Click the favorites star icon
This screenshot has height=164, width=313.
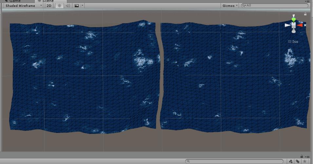coord(305,161)
